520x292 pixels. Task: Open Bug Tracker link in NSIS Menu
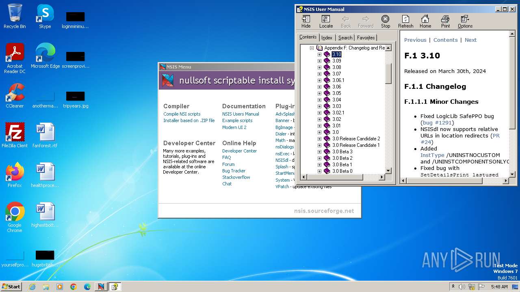pos(234,171)
